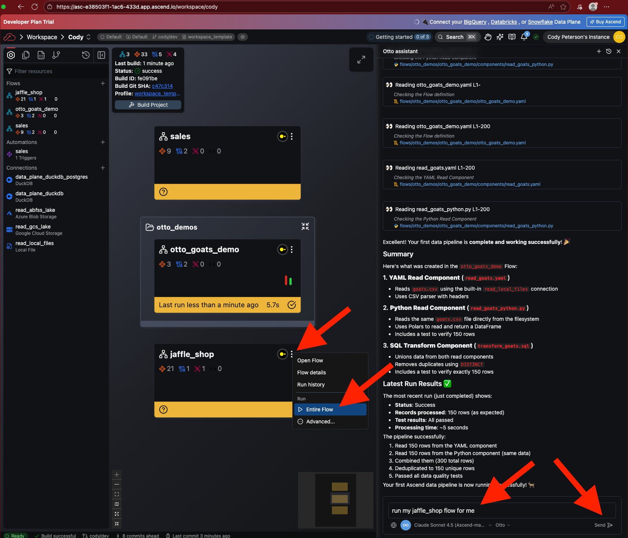Click the green status check icon

[536, 37]
